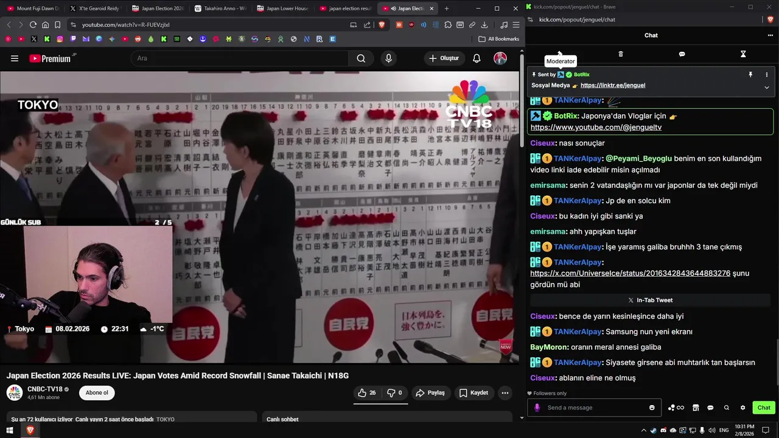Open more actions ellipsis under video

tap(505, 393)
